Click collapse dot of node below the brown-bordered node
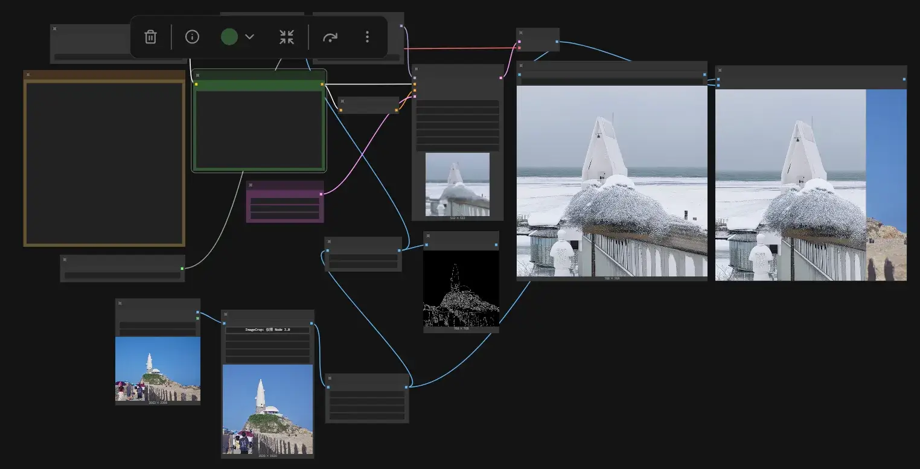Screen dimensions: 920x469 pos(65,260)
